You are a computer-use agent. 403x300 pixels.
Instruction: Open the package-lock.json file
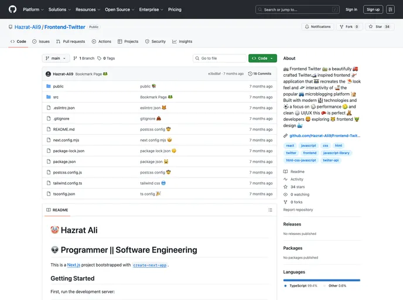tap(69, 151)
